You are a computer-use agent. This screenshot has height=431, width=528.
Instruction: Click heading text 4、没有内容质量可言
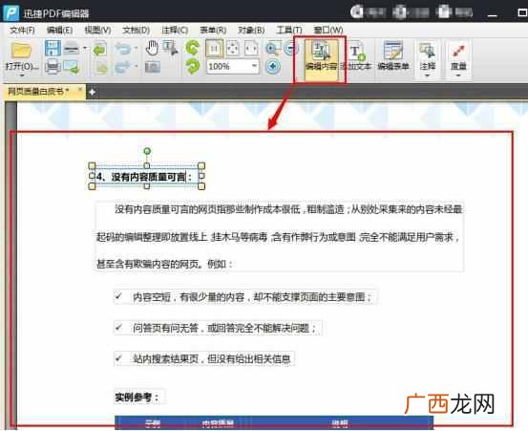140,176
